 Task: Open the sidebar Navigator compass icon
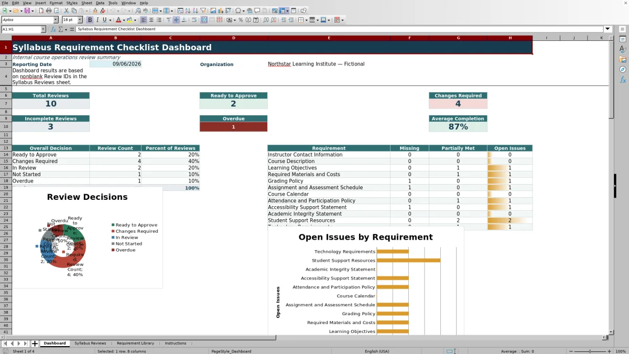623,69
